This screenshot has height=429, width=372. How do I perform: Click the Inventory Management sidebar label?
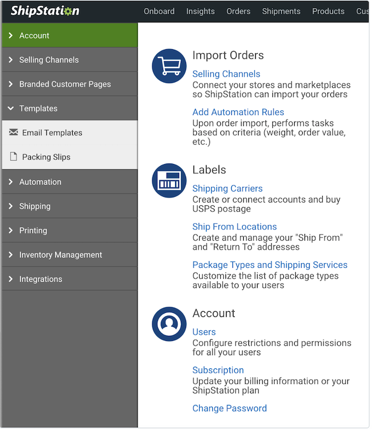click(x=61, y=255)
